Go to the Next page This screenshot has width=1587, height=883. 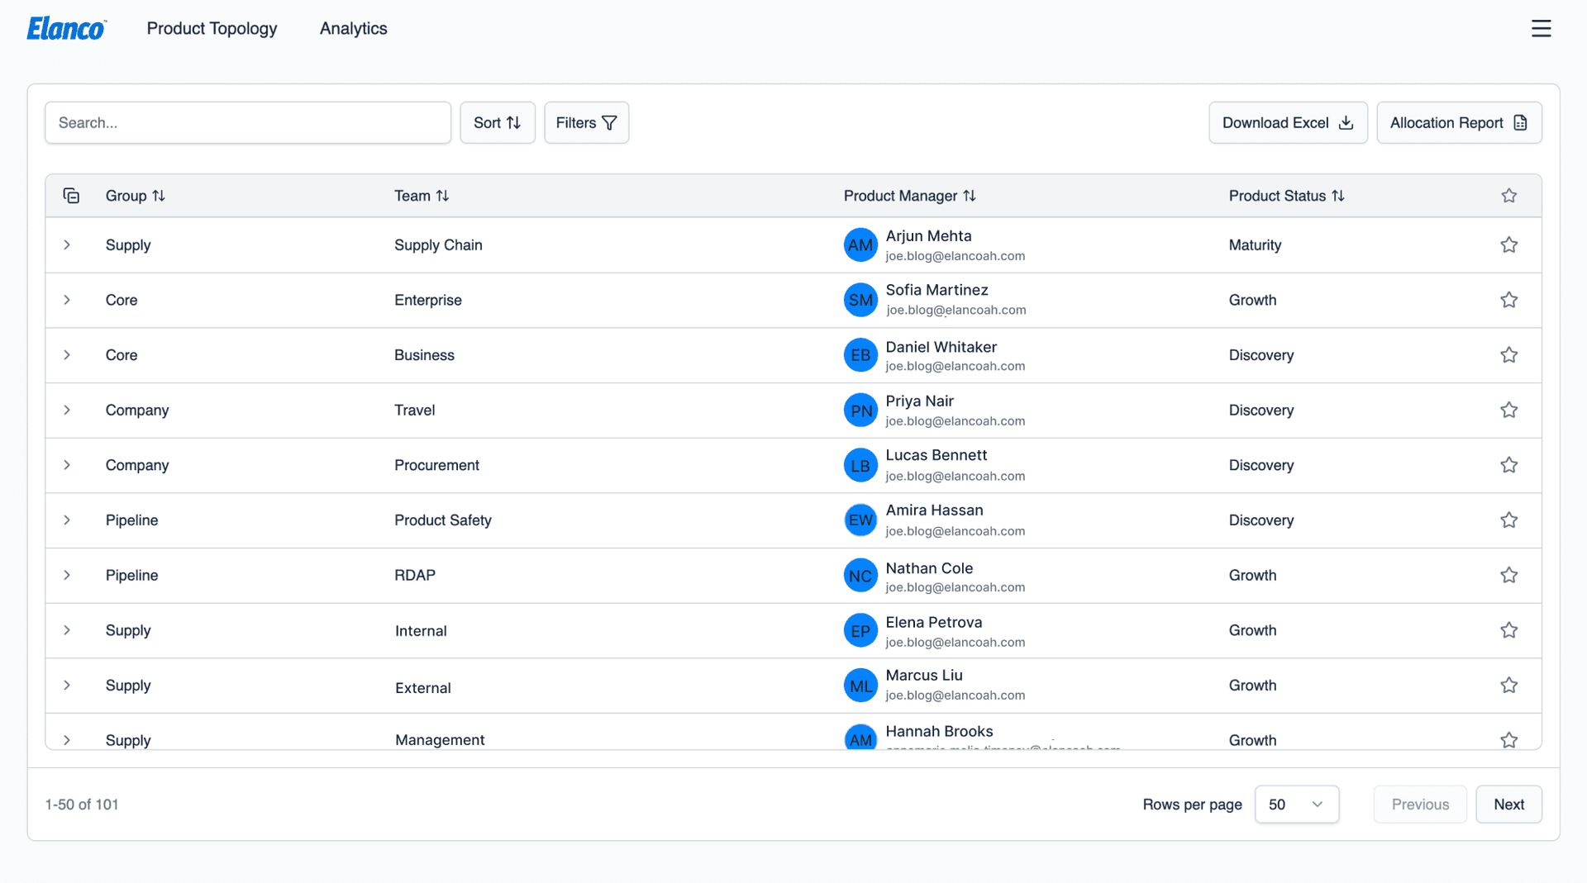pos(1508,805)
